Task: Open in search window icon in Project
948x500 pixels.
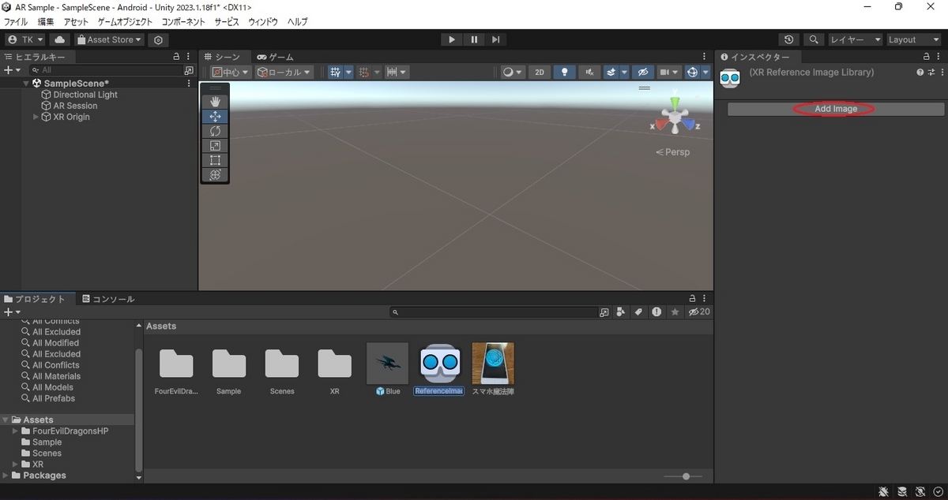Action: 604,312
